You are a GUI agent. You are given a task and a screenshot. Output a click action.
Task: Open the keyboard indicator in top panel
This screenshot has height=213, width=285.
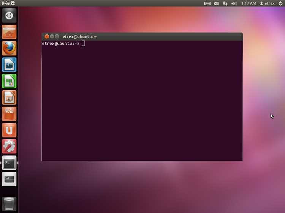coord(207,3)
